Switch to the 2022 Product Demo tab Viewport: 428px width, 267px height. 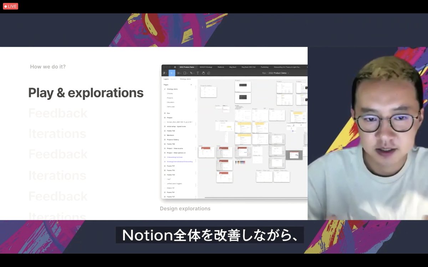pyautogui.click(x=187, y=67)
